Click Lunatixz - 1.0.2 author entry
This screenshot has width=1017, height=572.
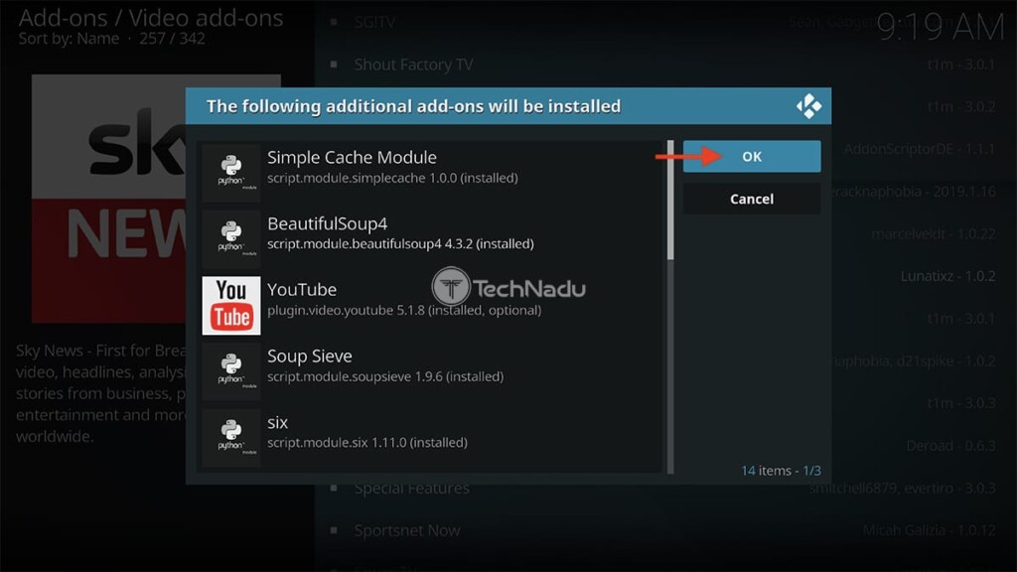click(x=947, y=276)
